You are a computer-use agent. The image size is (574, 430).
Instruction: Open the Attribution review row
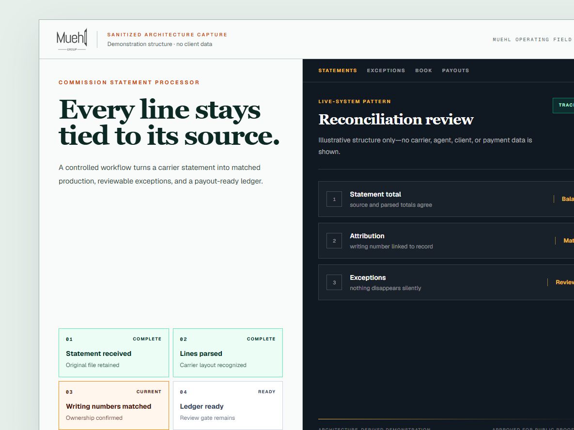446,241
